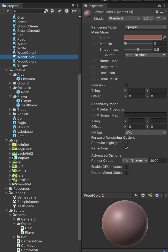168x252 pixels.
Task: Expand the Generator folder
Action: point(14,219)
